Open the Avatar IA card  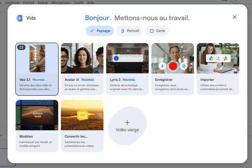click(82, 69)
